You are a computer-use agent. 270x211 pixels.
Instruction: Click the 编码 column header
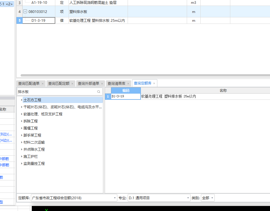coord(126,90)
